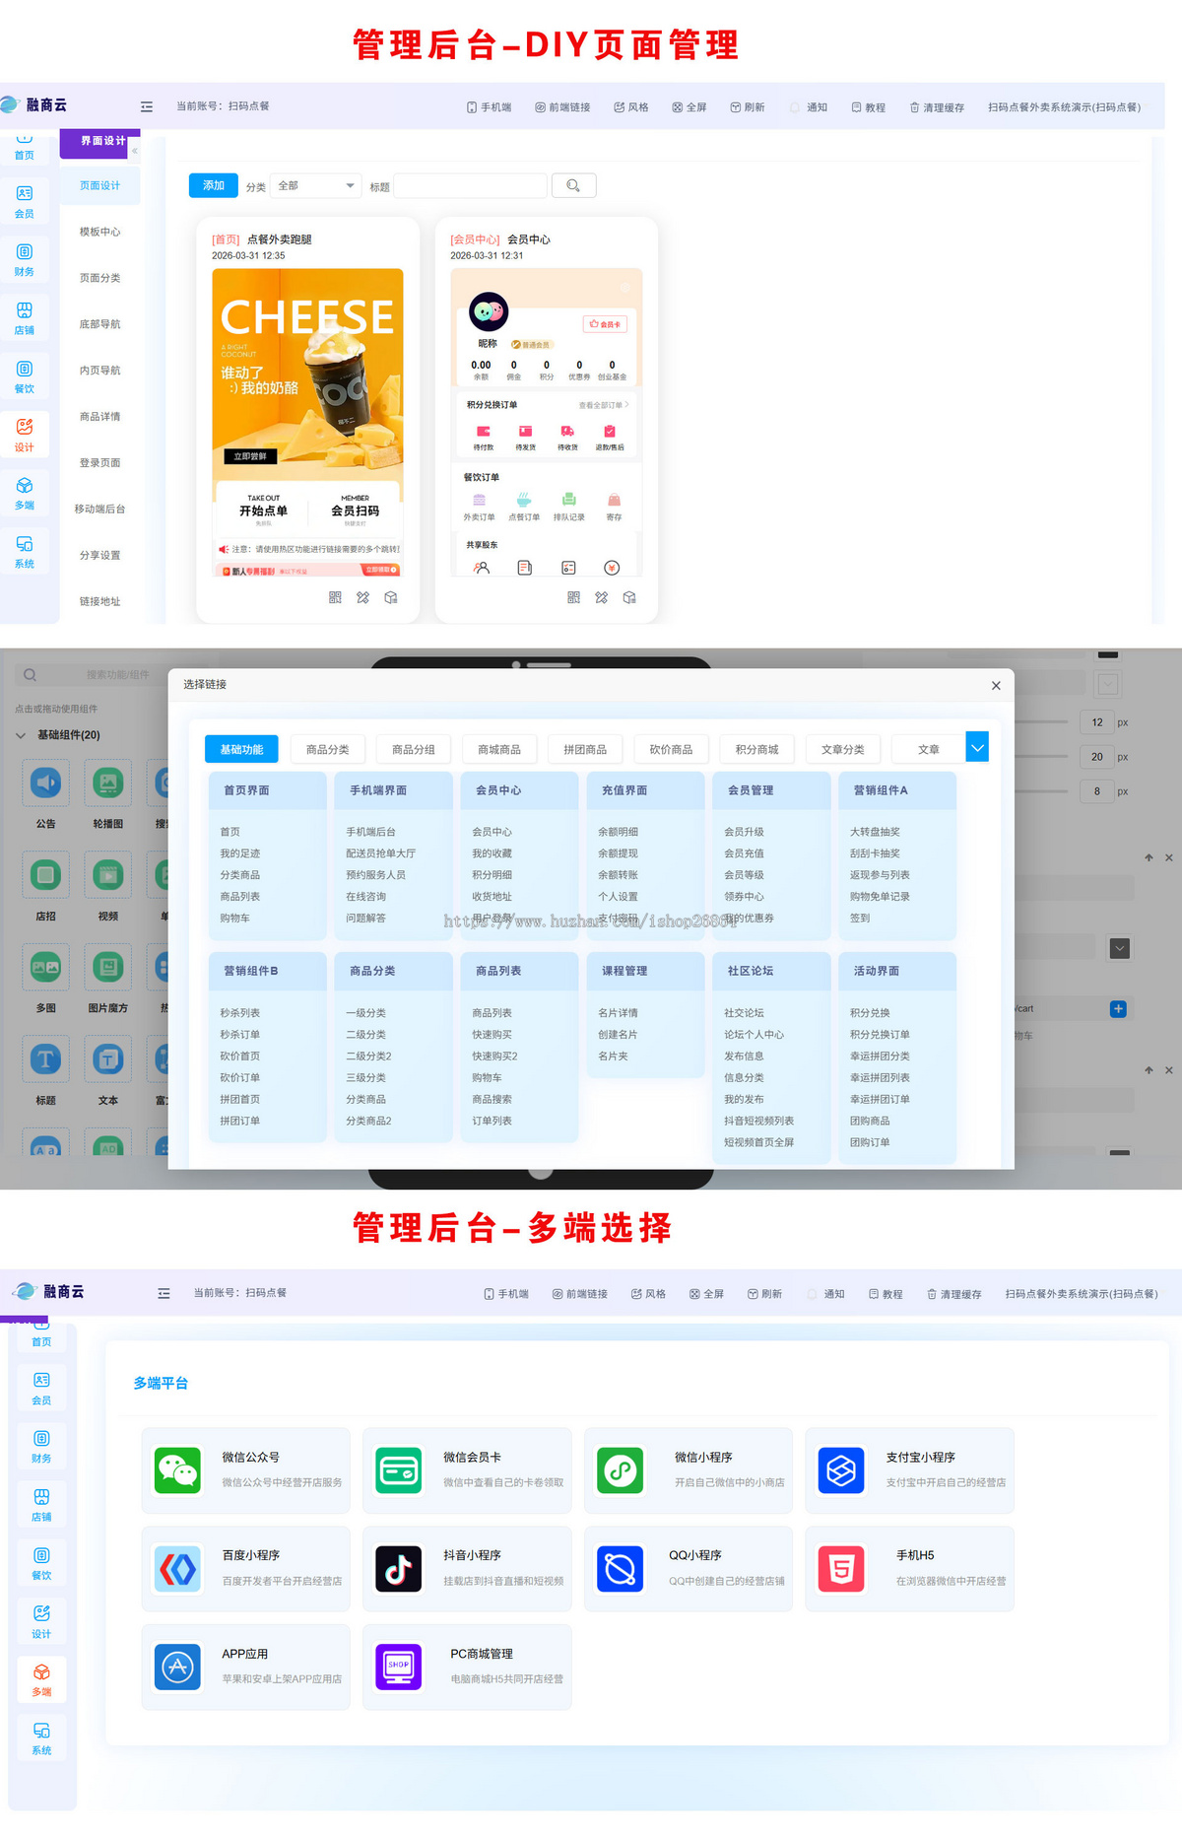This screenshot has height=1841, width=1182.
Task: Choose the 抖音短视频列表 link
Action: click(x=758, y=1121)
